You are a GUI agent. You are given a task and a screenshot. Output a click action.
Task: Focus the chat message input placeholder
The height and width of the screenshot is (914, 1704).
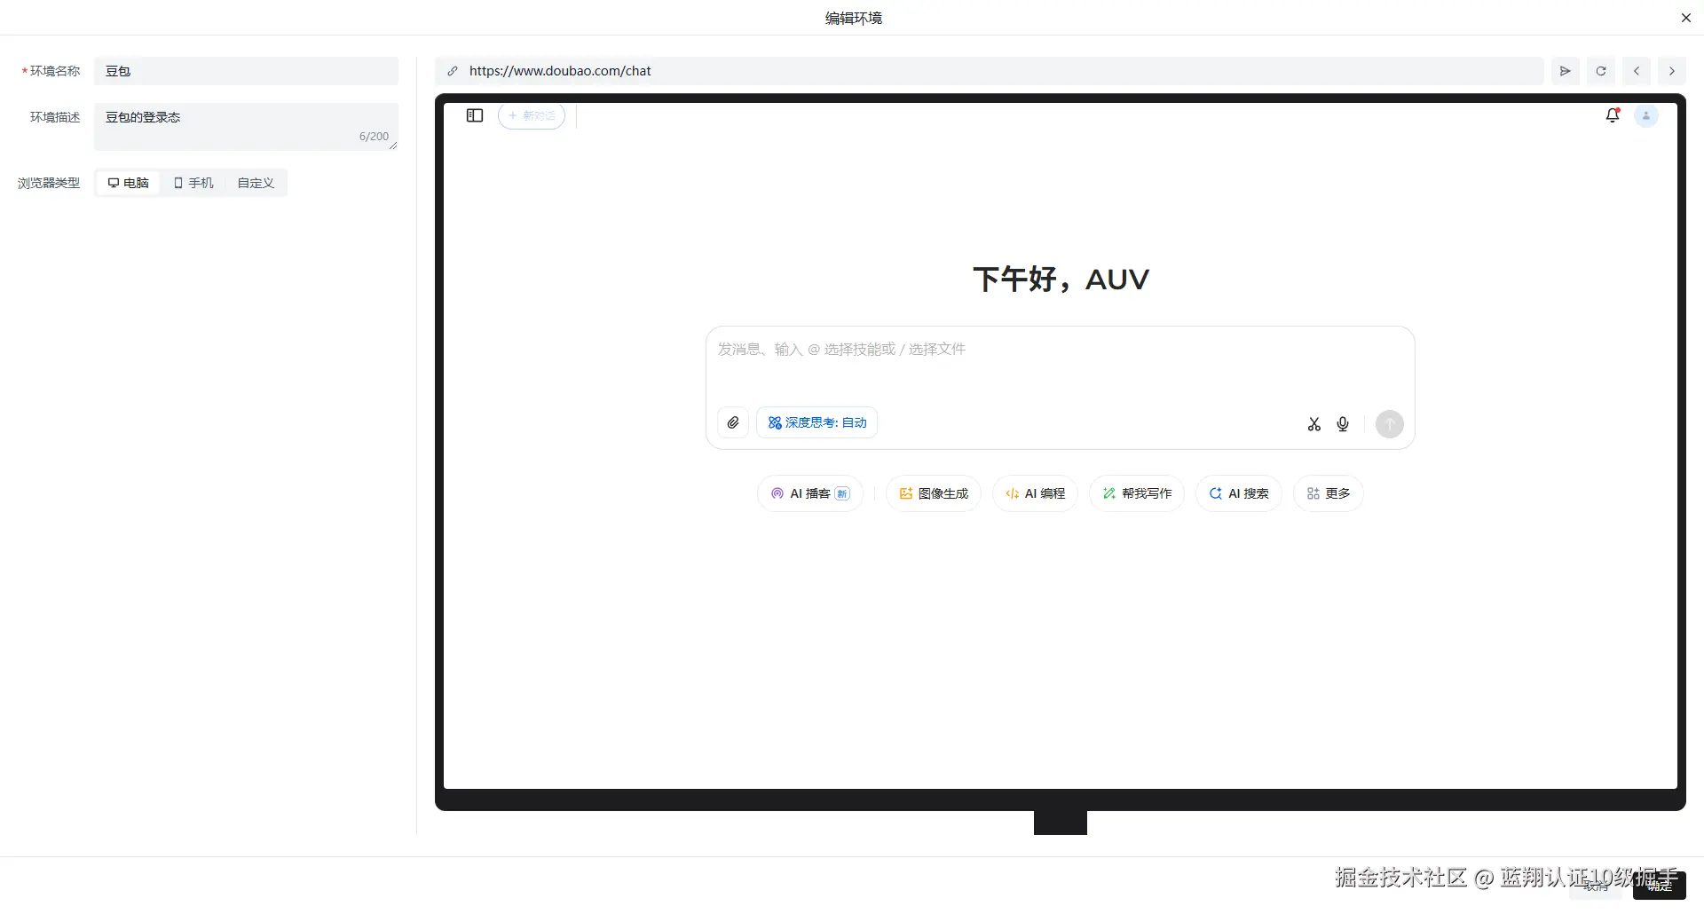click(x=841, y=350)
